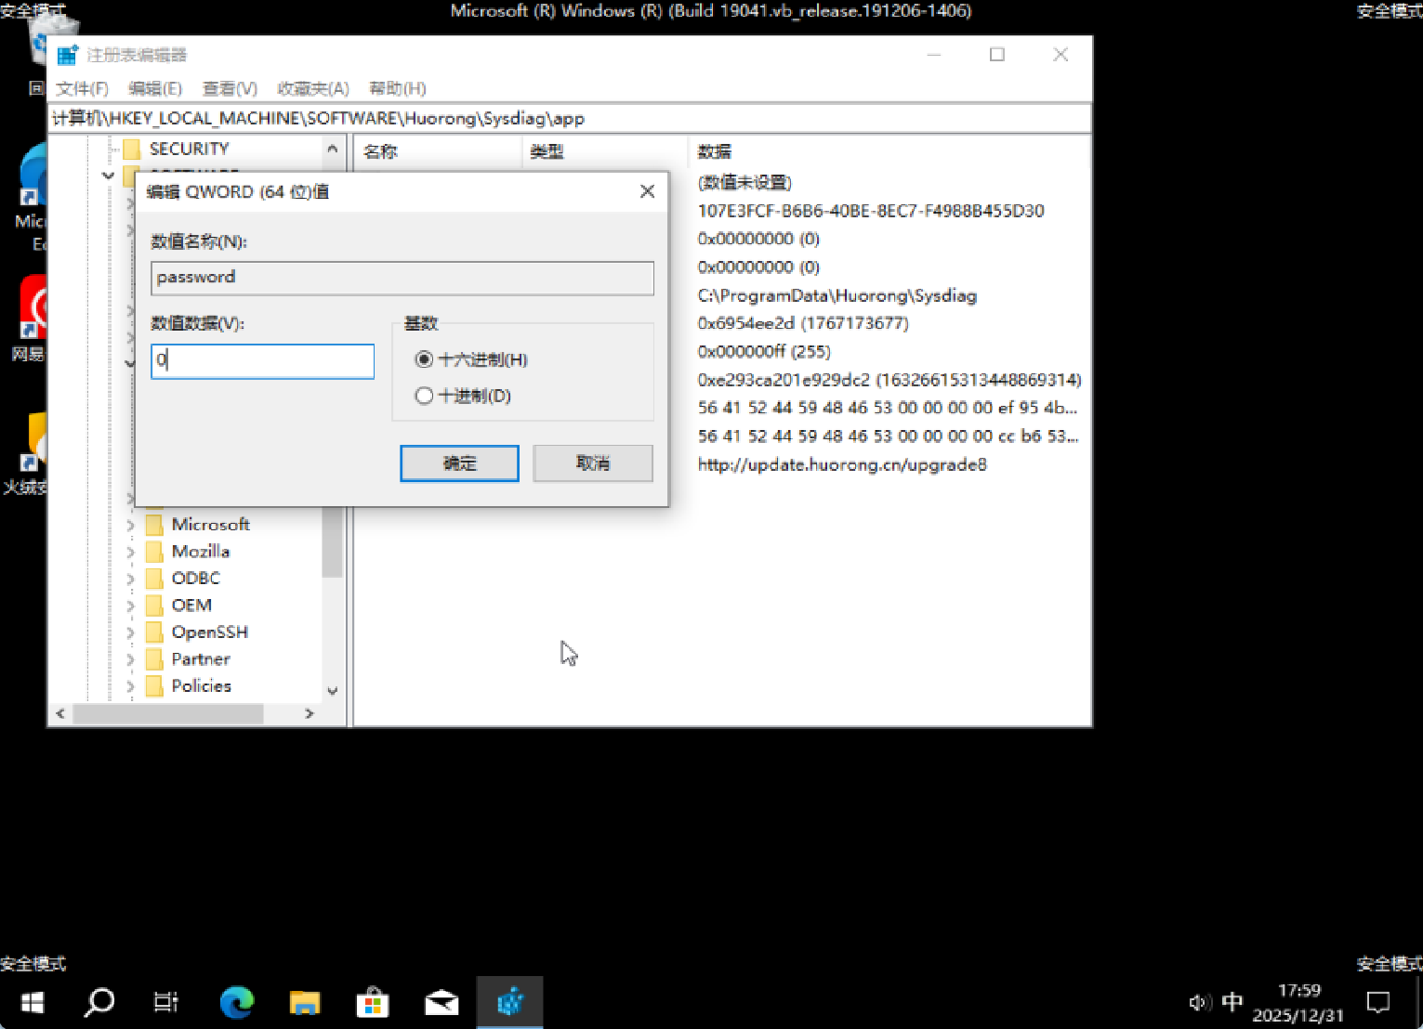Click the 数值数据 value input field

click(x=263, y=361)
